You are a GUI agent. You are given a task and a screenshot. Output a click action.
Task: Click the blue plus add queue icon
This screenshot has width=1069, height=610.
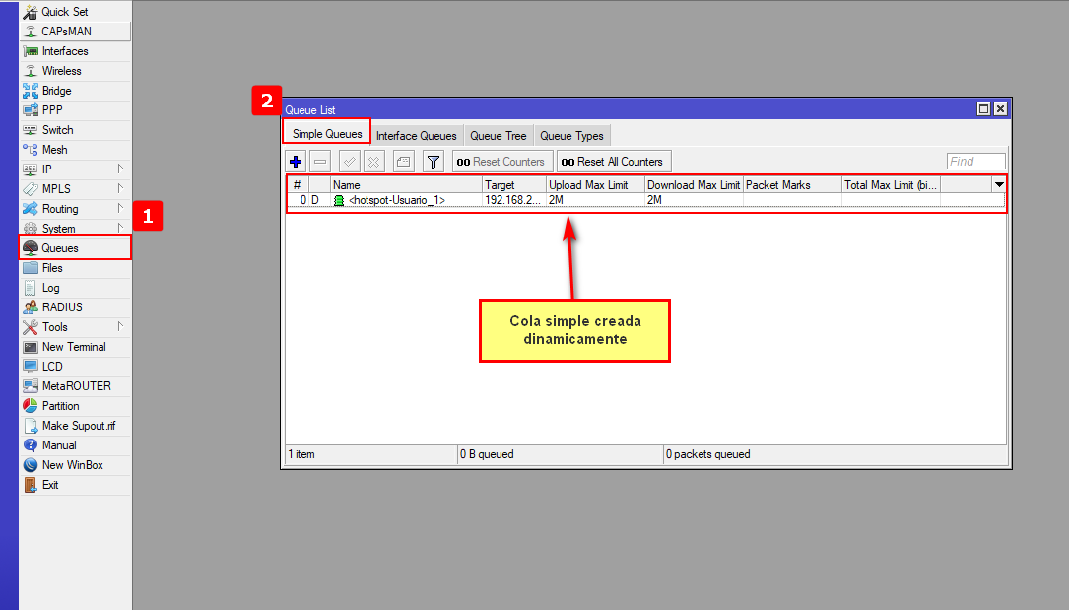pos(296,162)
